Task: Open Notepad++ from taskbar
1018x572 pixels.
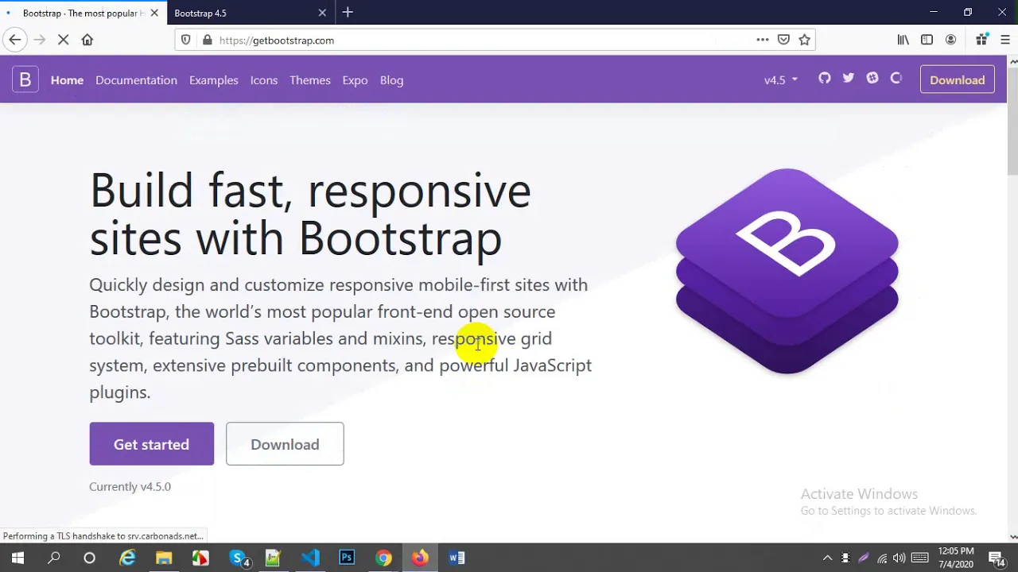Action: pyautogui.click(x=273, y=558)
